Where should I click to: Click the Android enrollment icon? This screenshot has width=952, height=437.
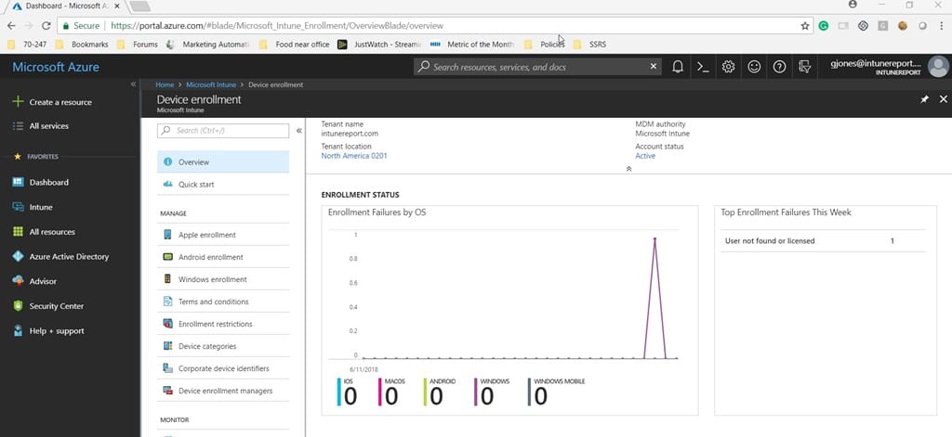[167, 257]
